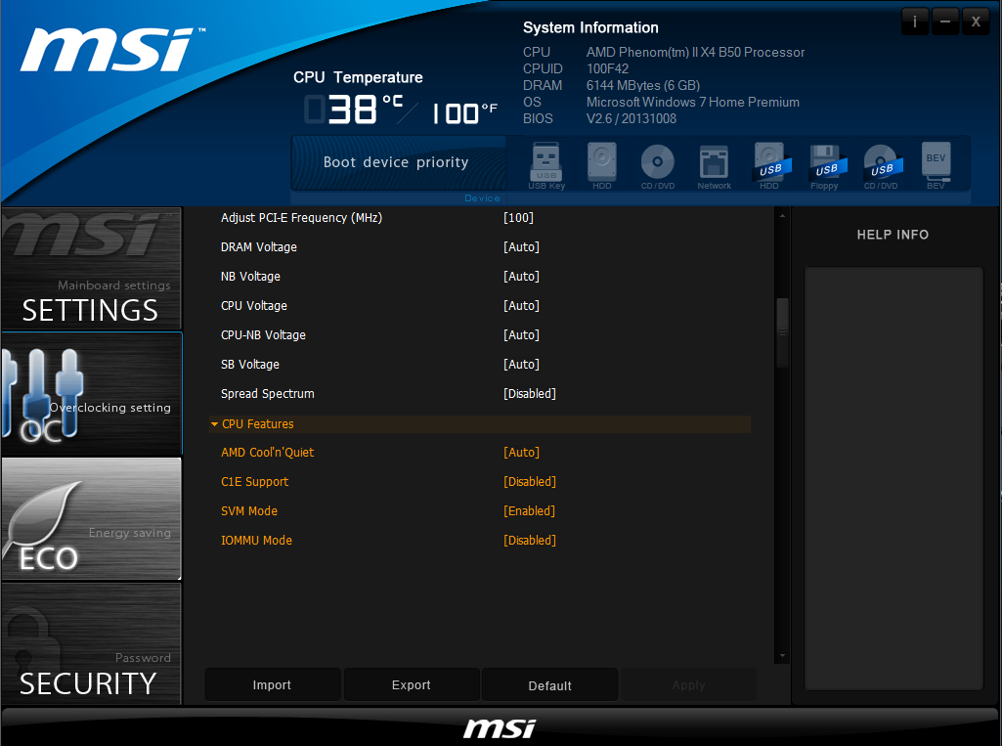Select the IOMMU Mode label

tap(256, 541)
